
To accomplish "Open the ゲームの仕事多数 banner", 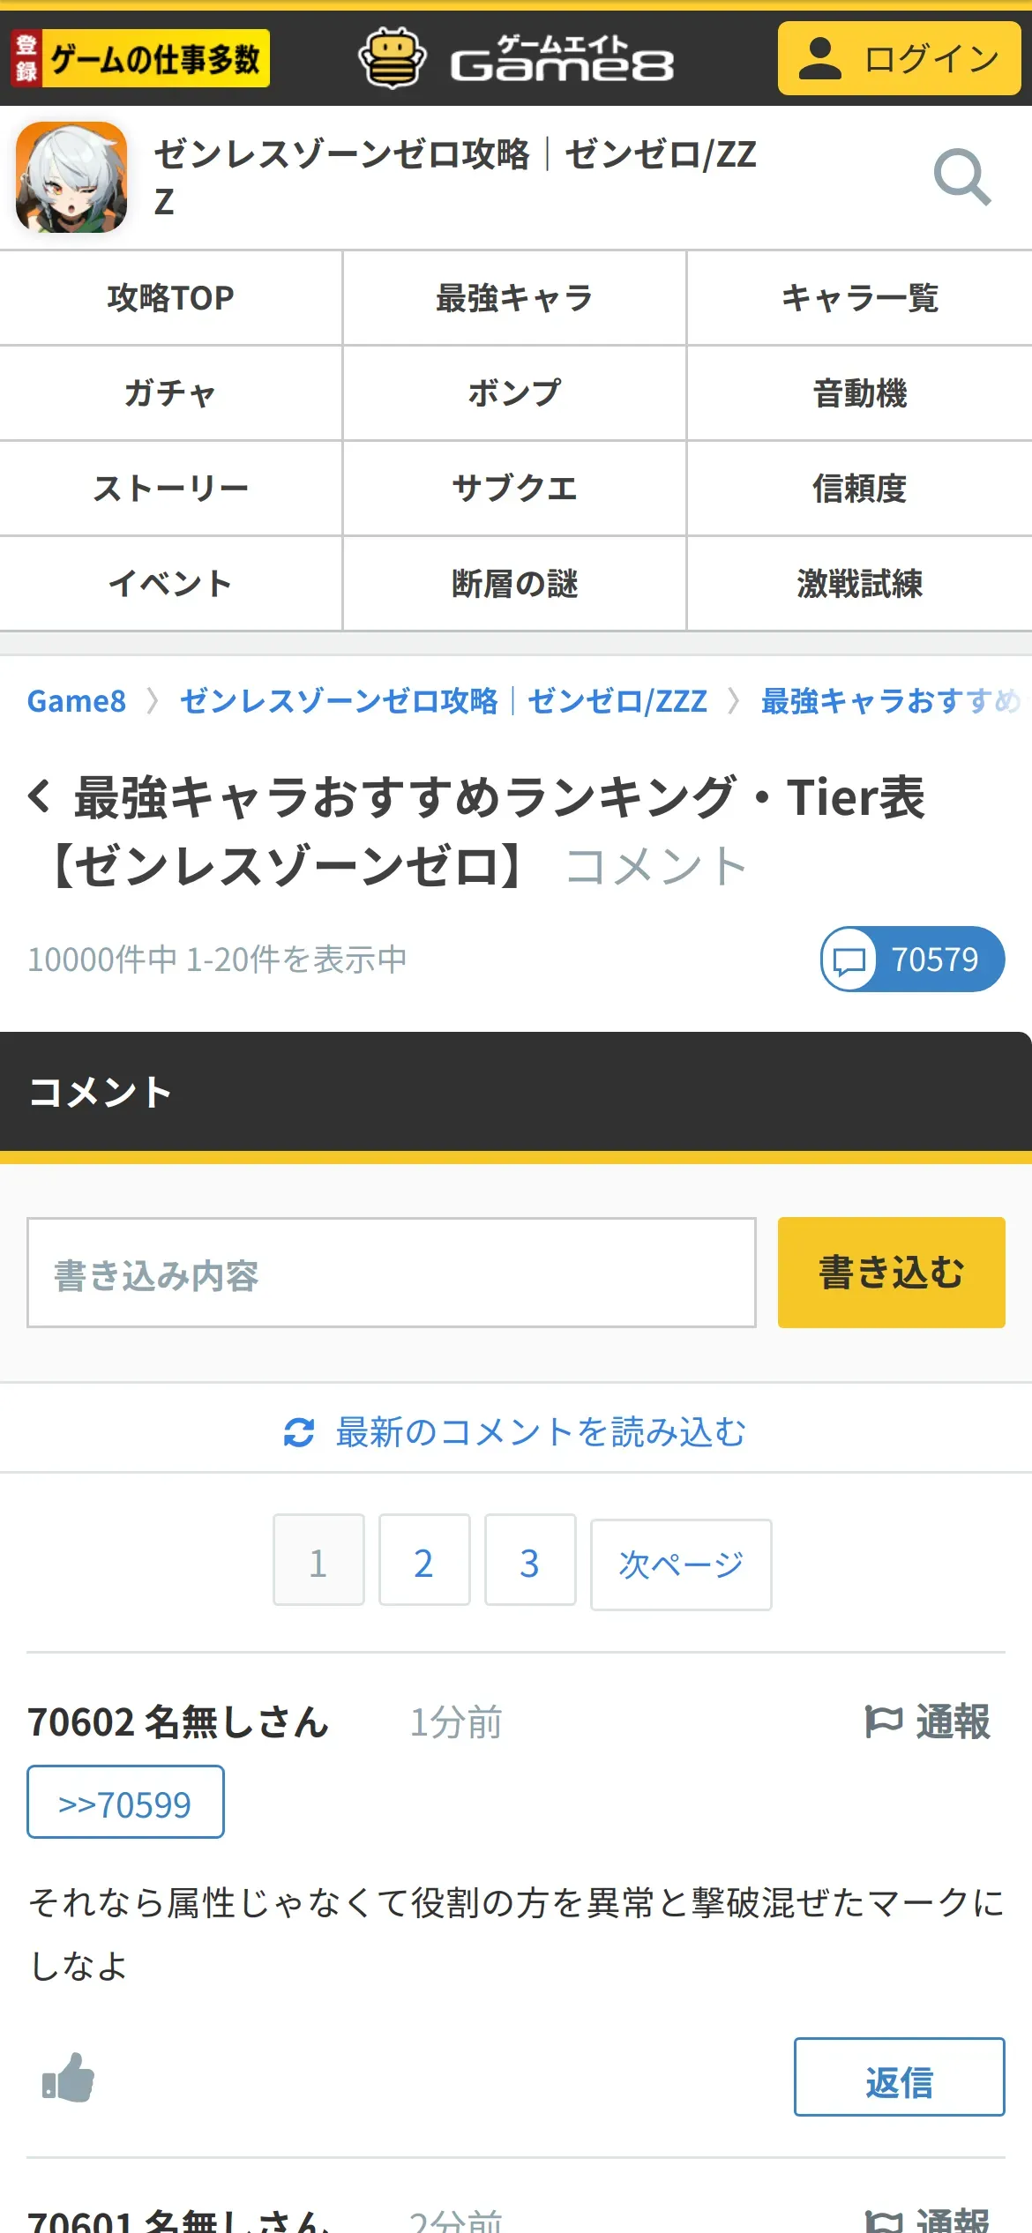I will (140, 58).
